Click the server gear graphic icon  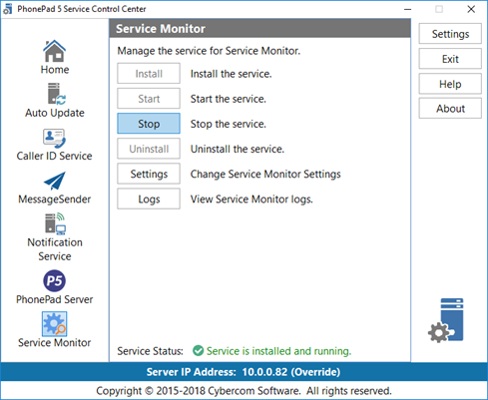[446, 320]
